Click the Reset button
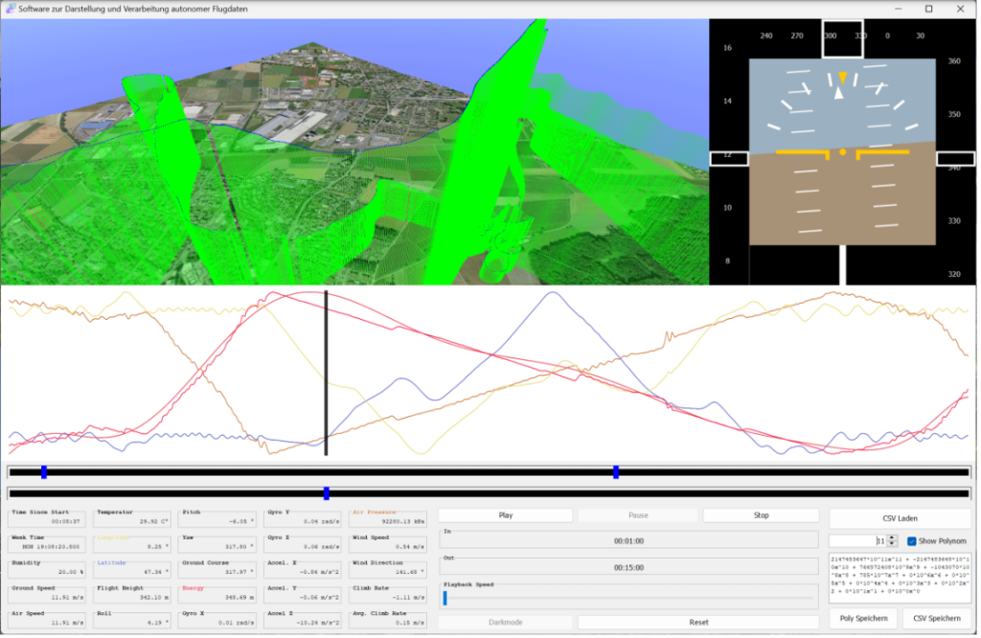The height and width of the screenshot is (638, 981). coord(698,622)
